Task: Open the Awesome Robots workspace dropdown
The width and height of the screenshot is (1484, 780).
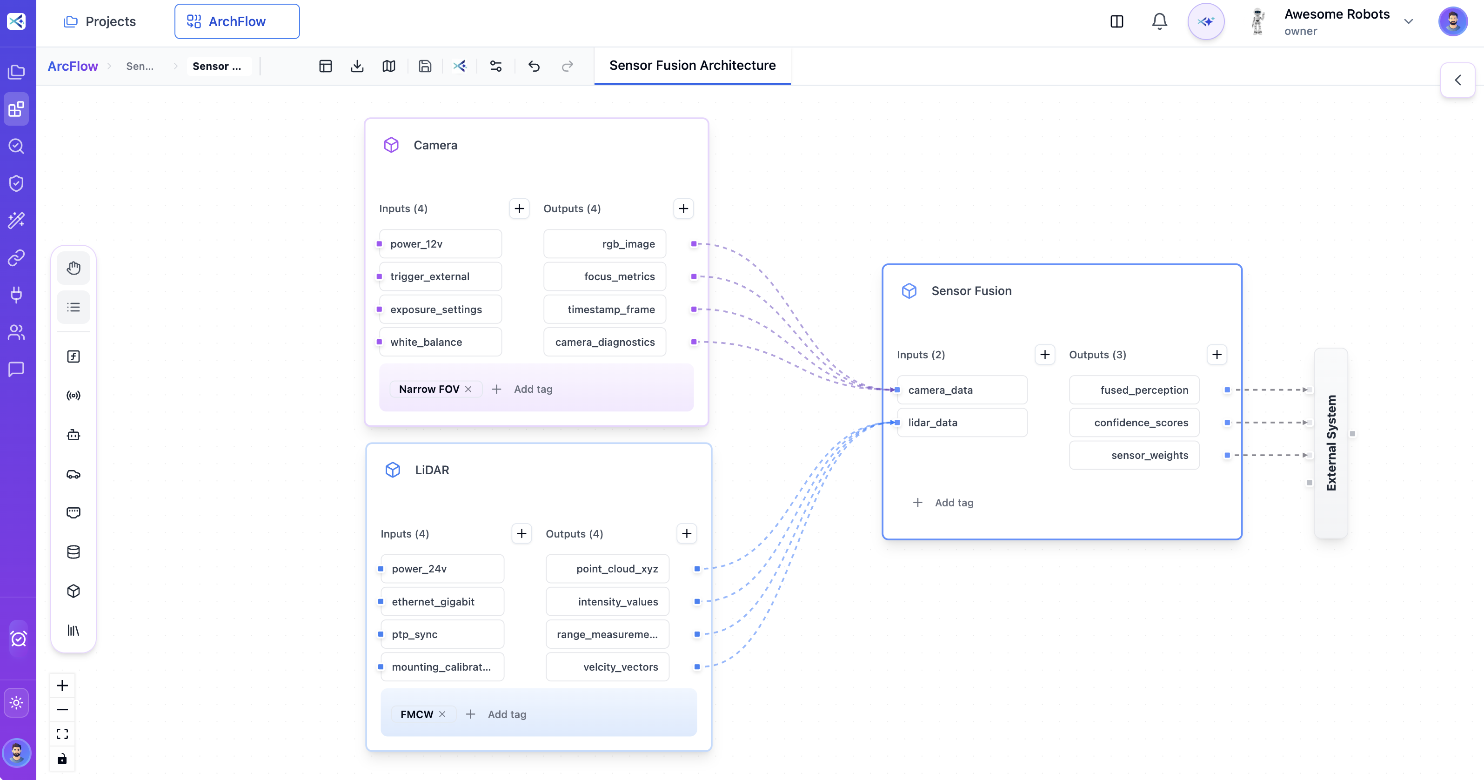Action: [x=1409, y=21]
